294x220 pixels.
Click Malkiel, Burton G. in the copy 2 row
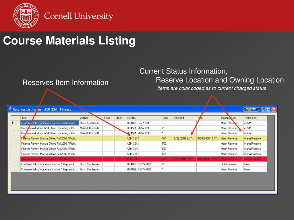tap(90, 128)
